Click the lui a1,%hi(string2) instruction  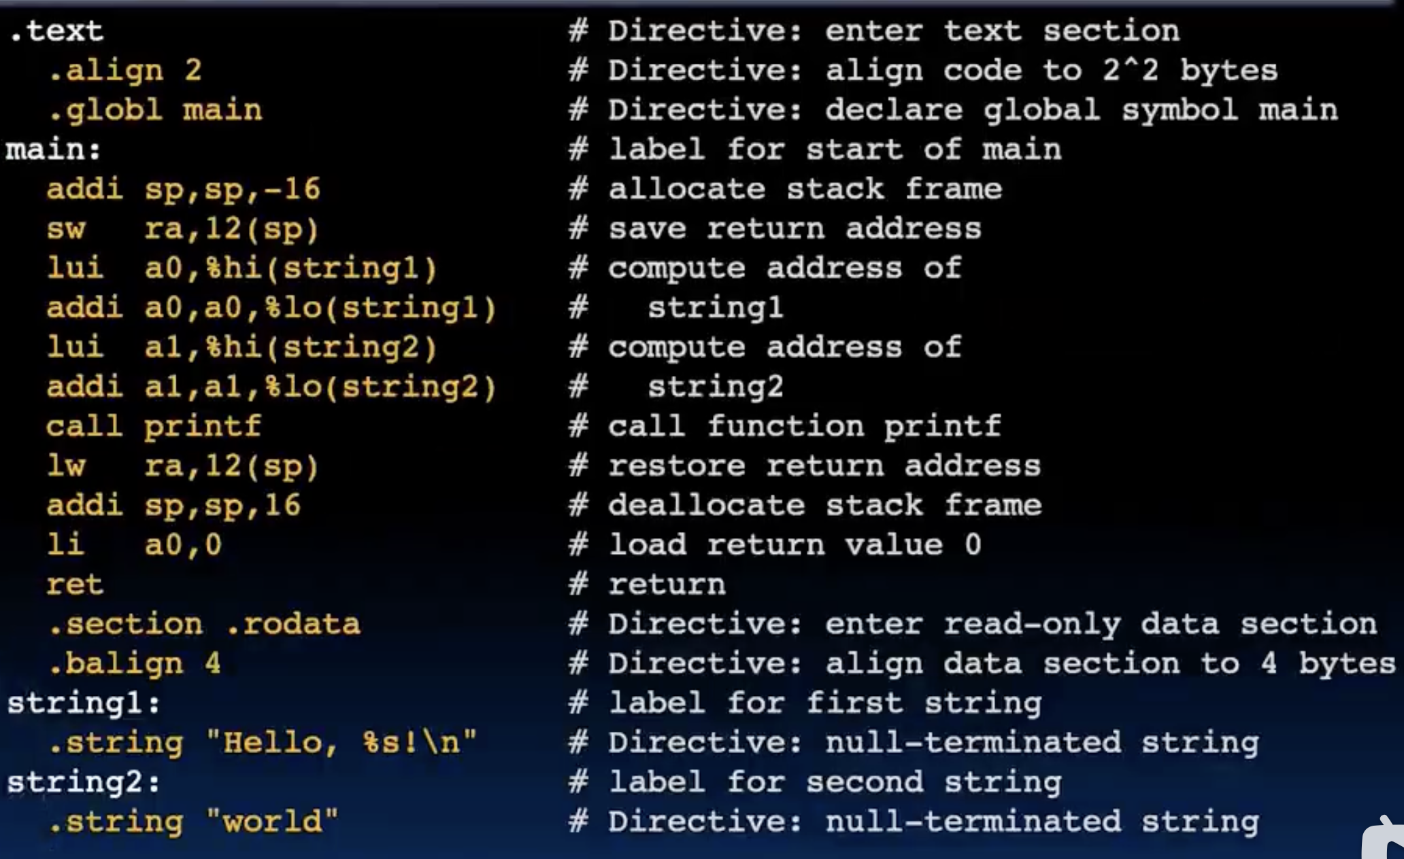click(x=241, y=347)
